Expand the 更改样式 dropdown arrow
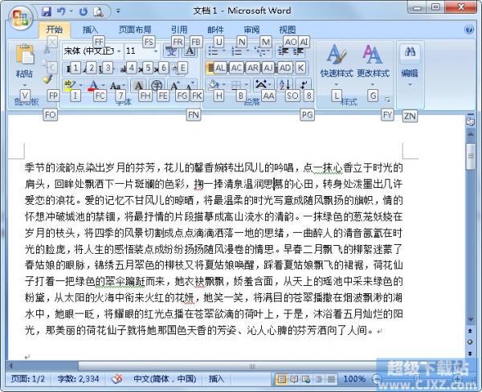482x392 pixels. [372, 84]
